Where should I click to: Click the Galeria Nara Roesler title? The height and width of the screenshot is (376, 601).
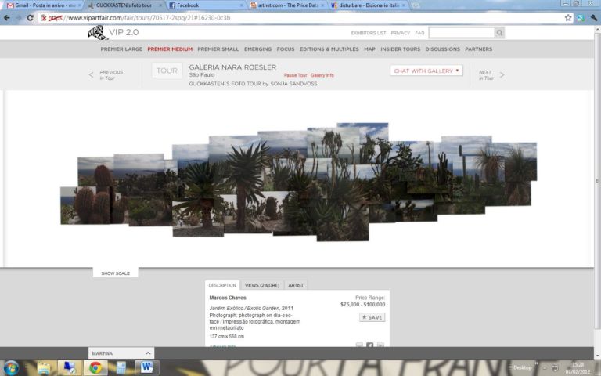pyautogui.click(x=232, y=67)
